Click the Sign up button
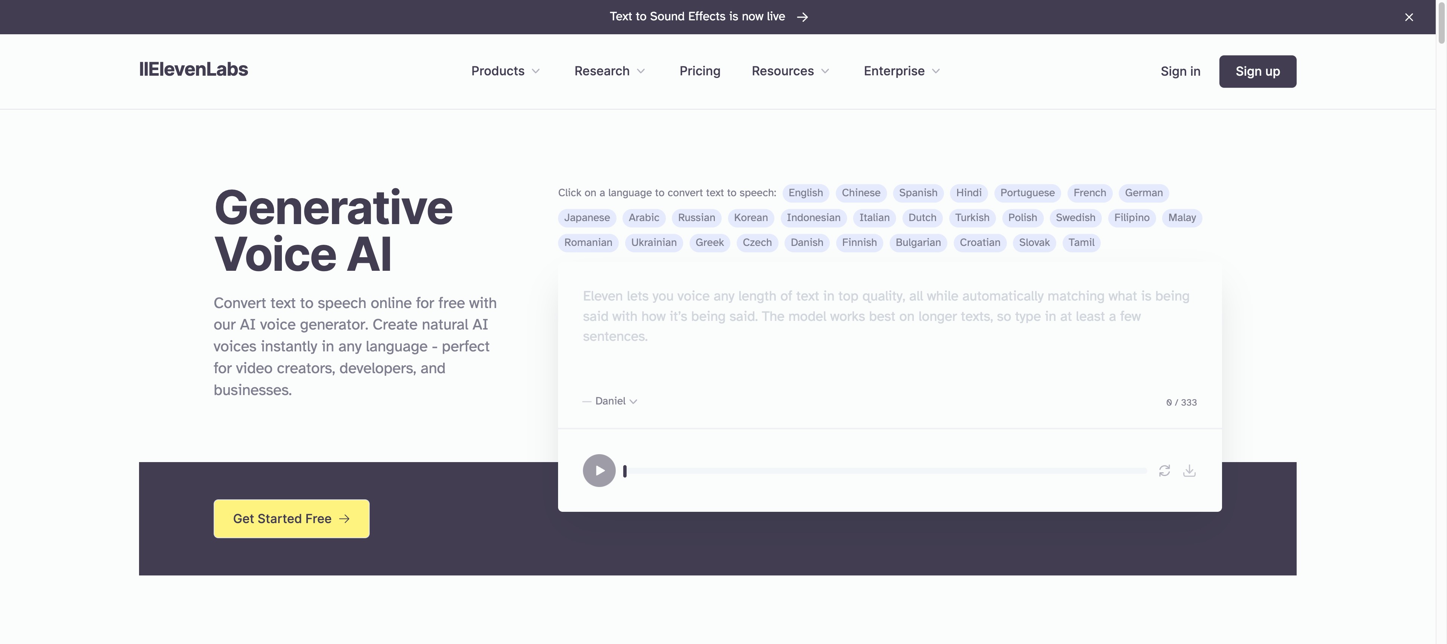The height and width of the screenshot is (644, 1447). tap(1258, 71)
